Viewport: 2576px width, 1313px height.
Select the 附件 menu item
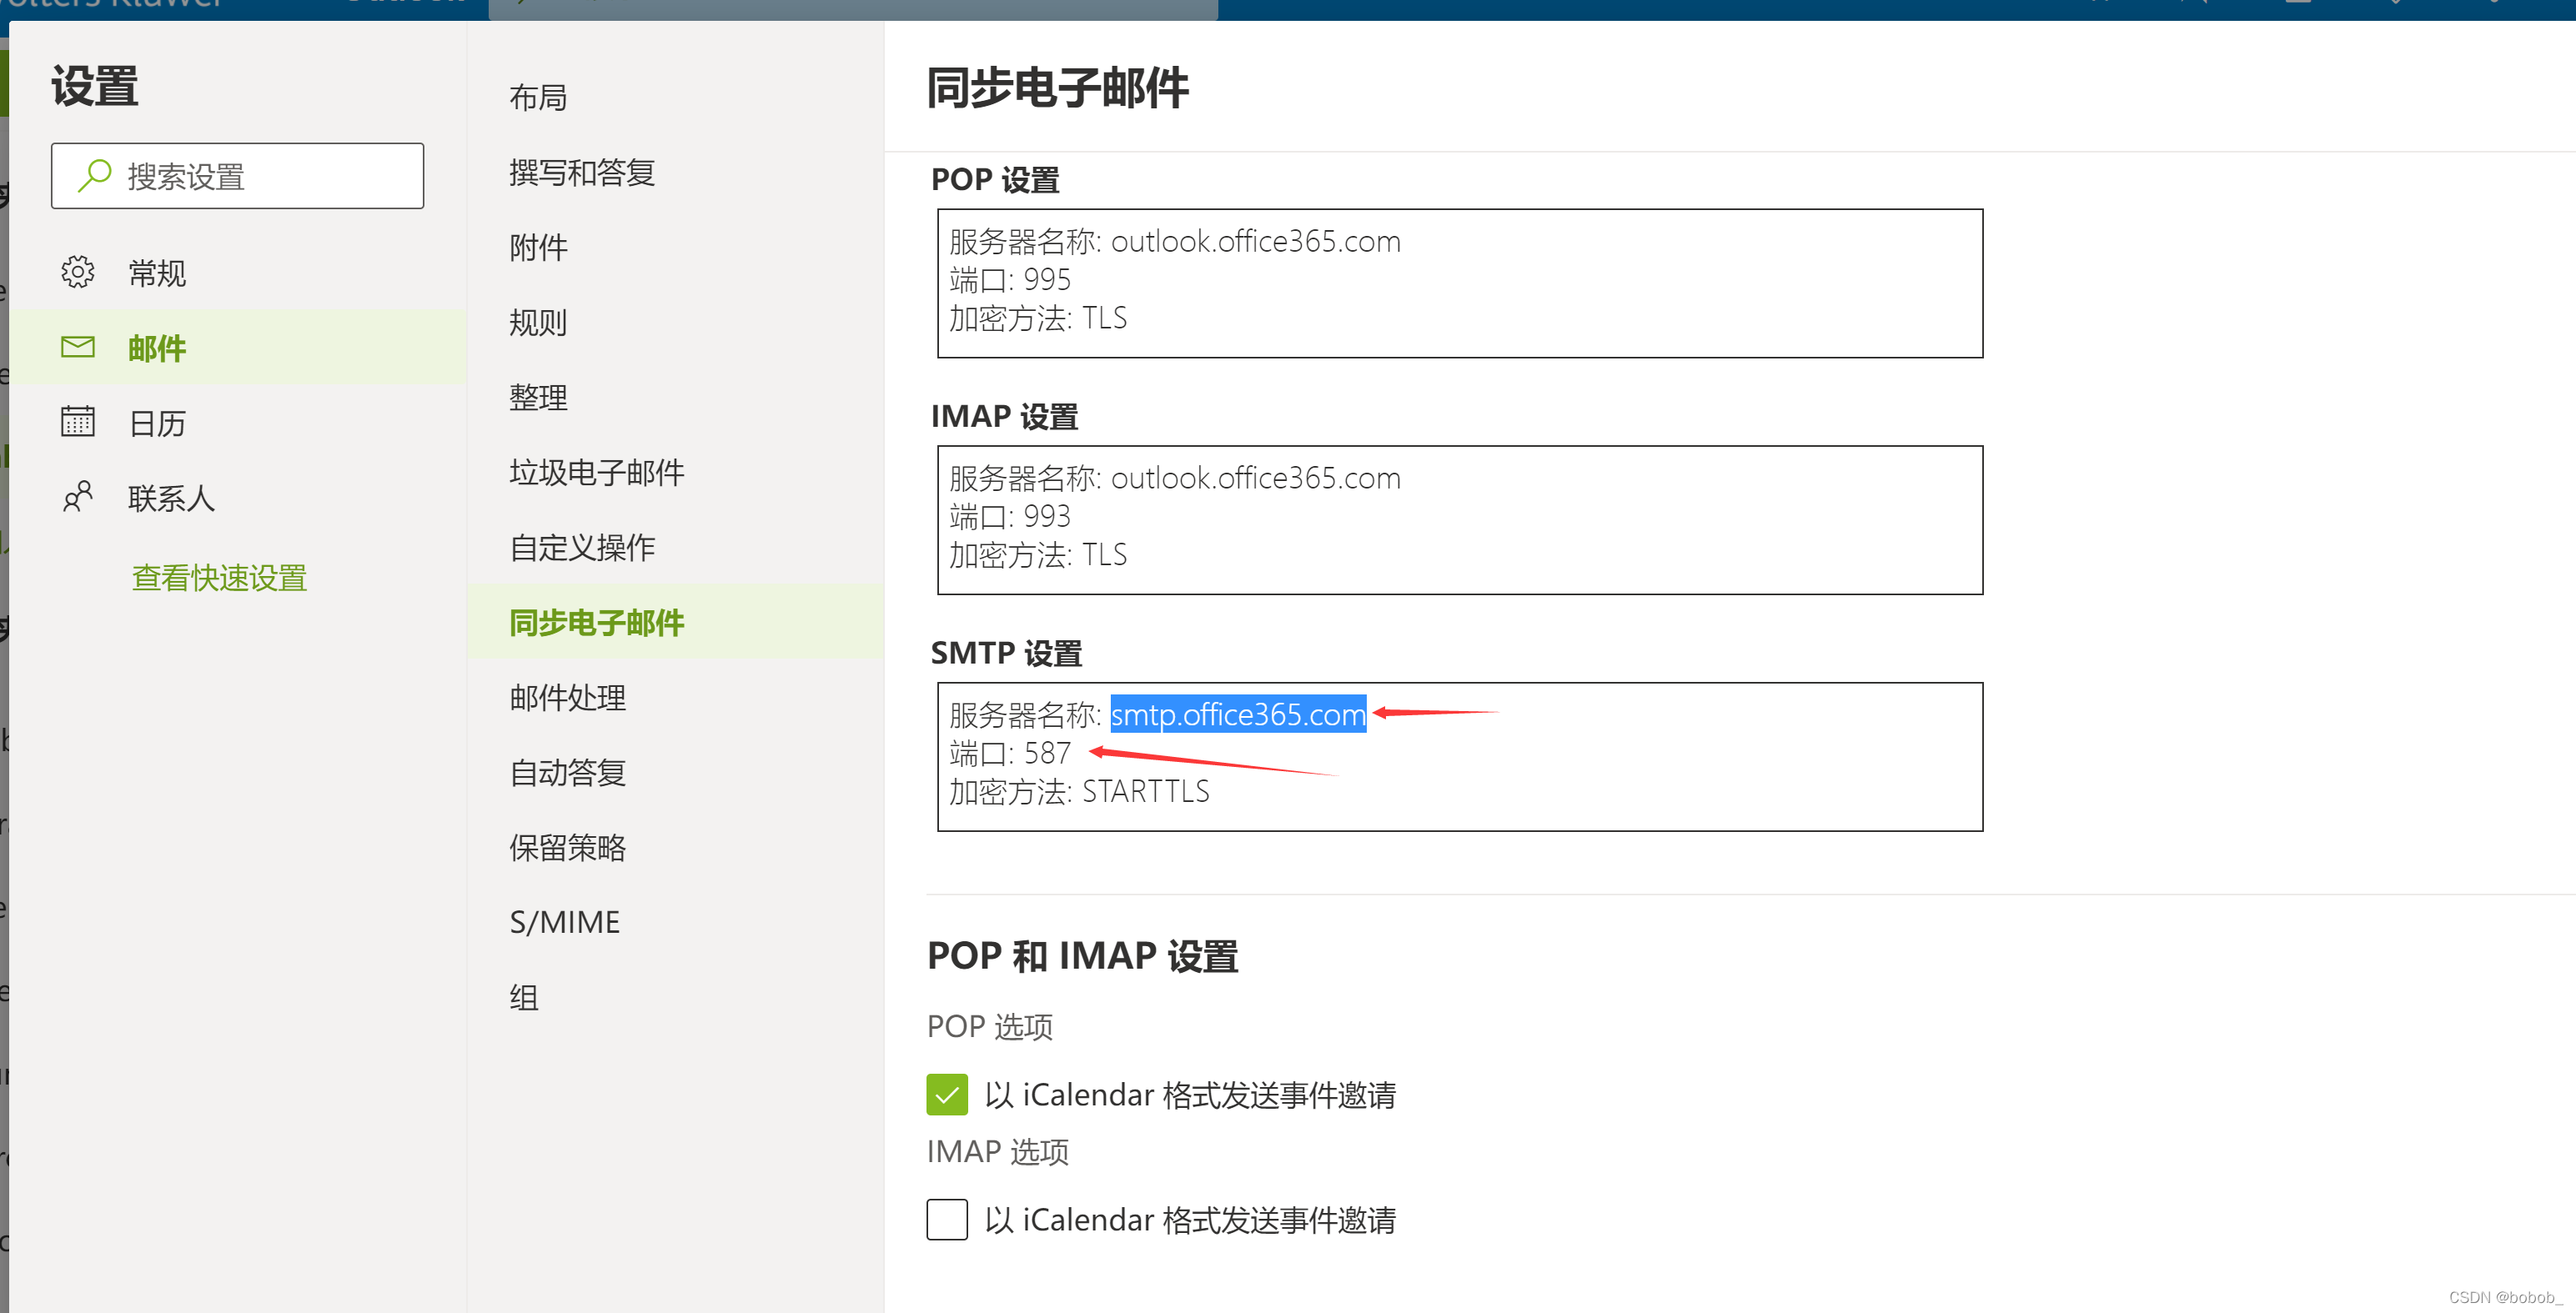[x=538, y=247]
